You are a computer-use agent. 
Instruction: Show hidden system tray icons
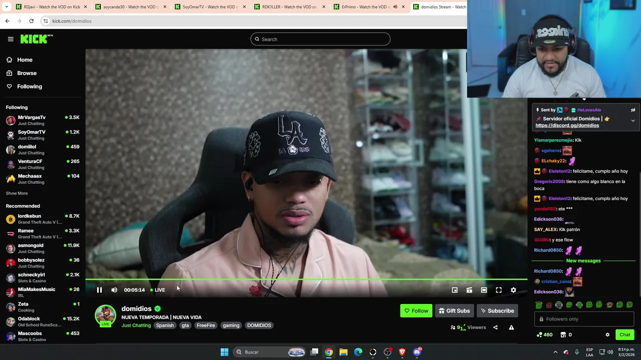coord(555,352)
